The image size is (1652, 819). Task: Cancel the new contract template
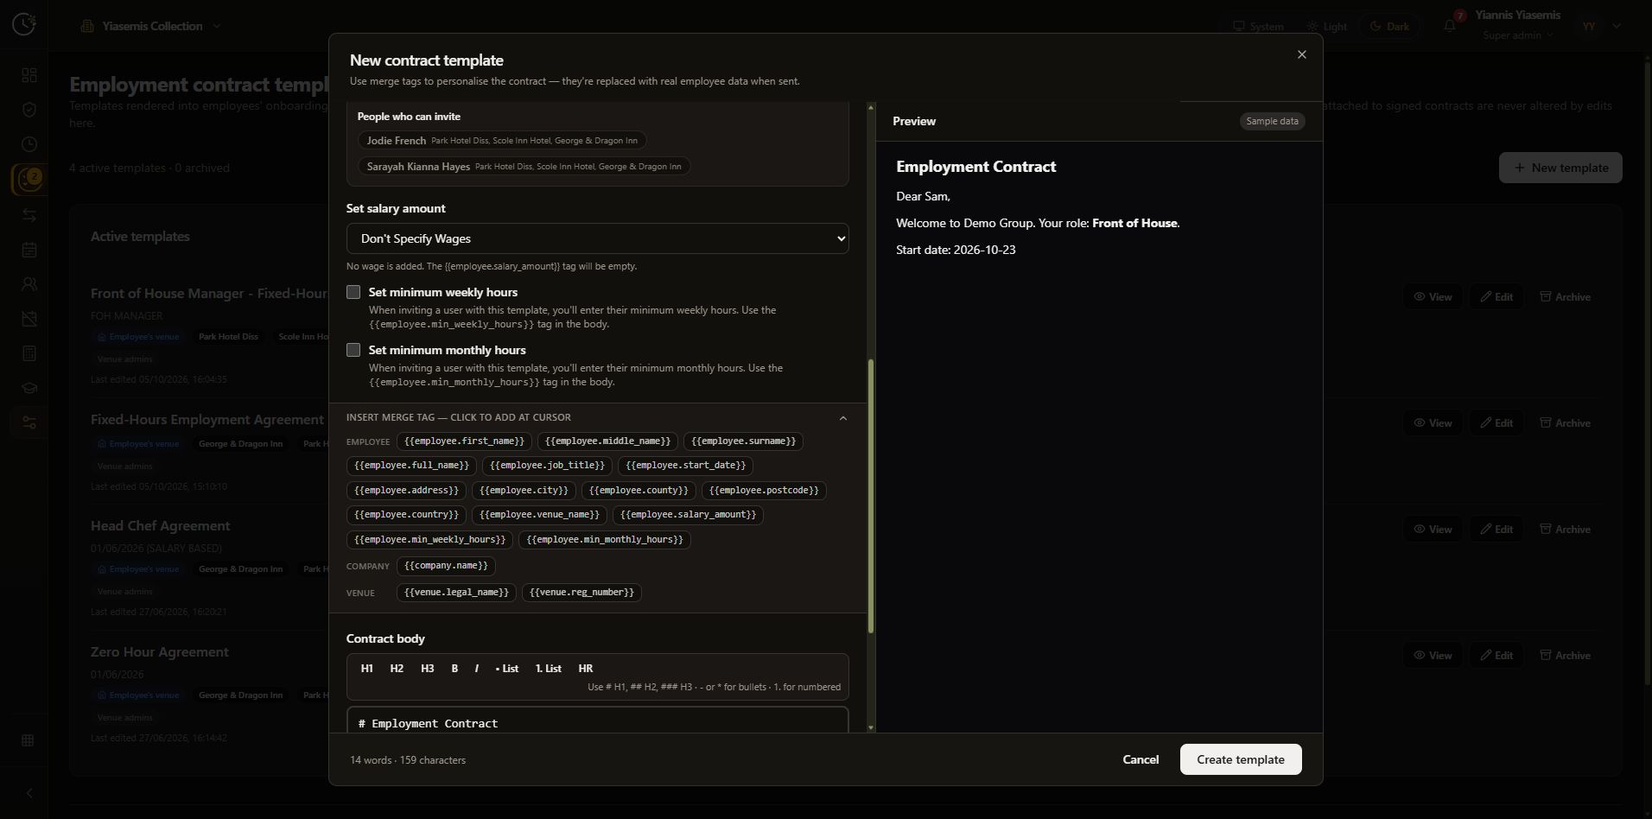click(x=1141, y=759)
